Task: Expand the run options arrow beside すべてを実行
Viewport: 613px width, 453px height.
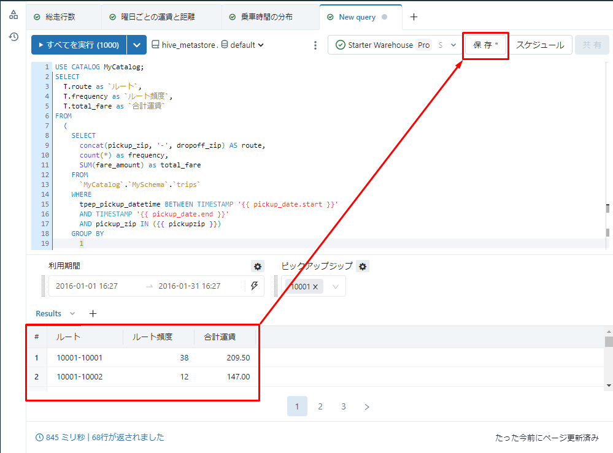Action: [x=137, y=45]
